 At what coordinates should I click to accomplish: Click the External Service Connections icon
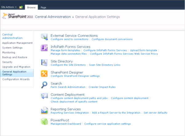tap(44, 37)
